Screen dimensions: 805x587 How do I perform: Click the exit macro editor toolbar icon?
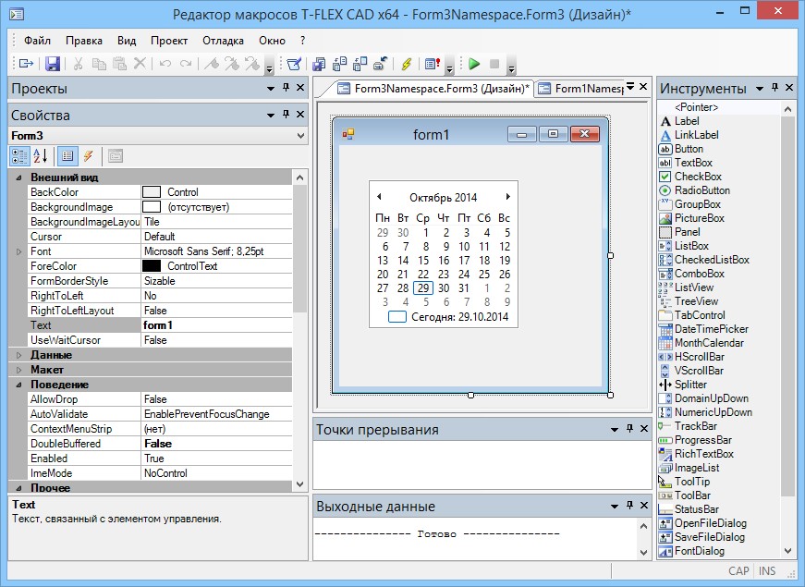coord(26,64)
